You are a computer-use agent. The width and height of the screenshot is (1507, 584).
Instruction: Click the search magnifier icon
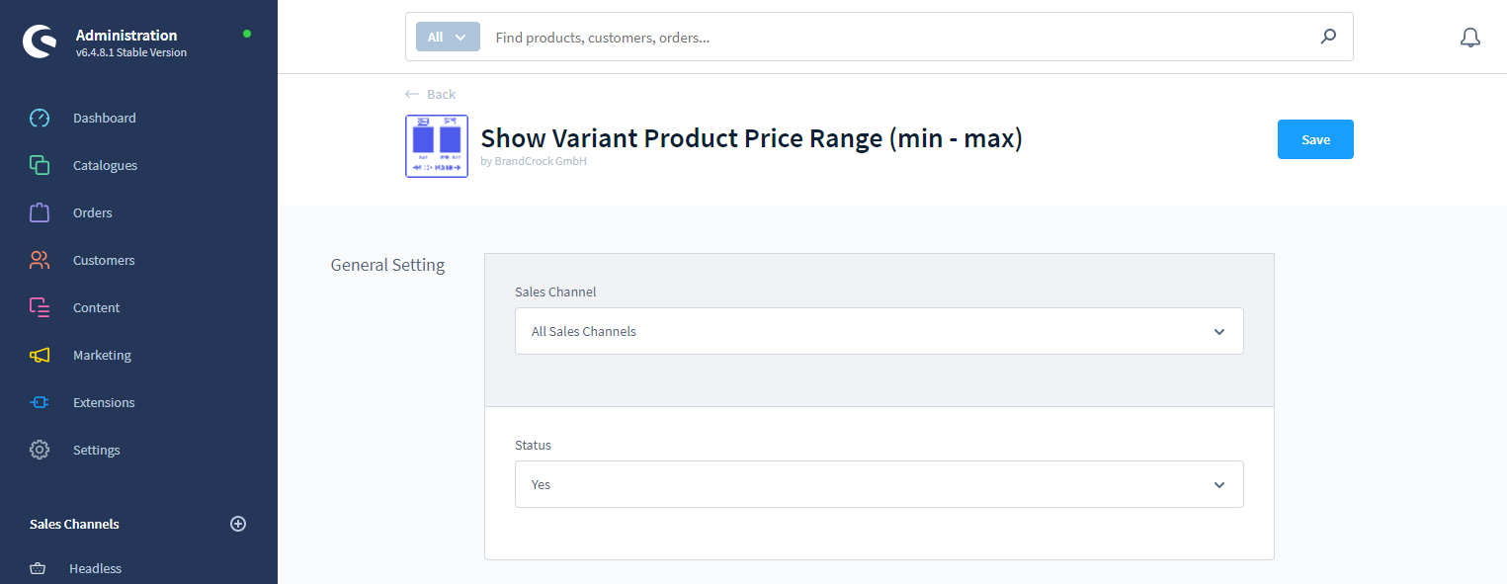click(1328, 37)
